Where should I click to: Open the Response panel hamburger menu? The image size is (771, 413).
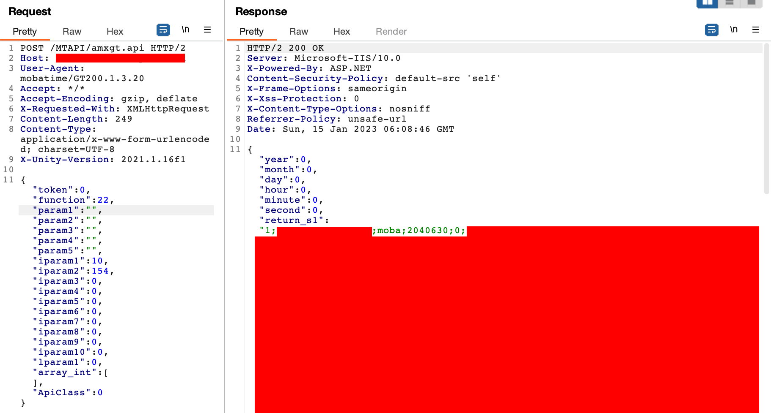click(x=756, y=30)
